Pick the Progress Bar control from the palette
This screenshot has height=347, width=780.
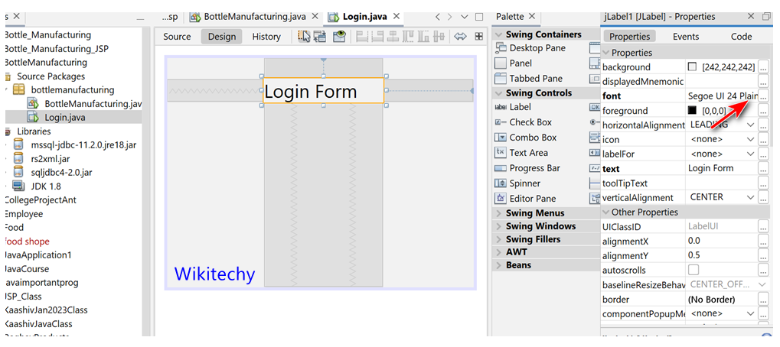[x=527, y=168]
